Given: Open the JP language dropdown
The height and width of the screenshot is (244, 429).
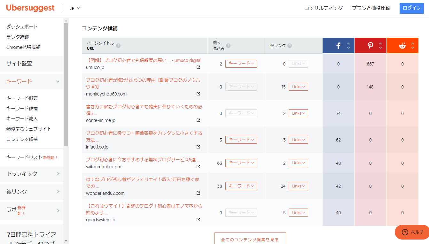Looking at the screenshot, I should point(75,8).
